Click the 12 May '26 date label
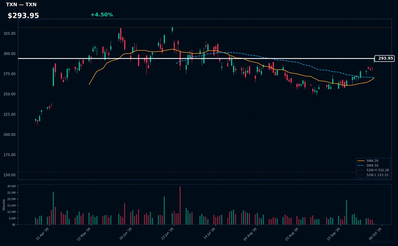 coord(84,233)
